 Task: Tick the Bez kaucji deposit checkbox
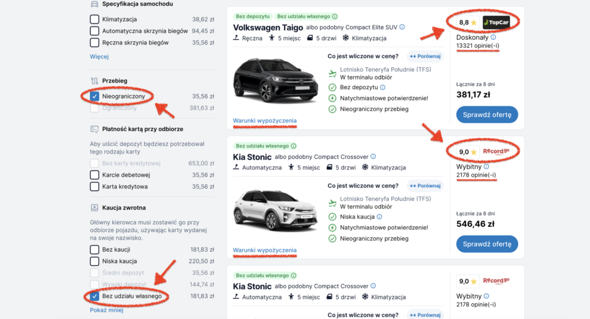(94, 249)
